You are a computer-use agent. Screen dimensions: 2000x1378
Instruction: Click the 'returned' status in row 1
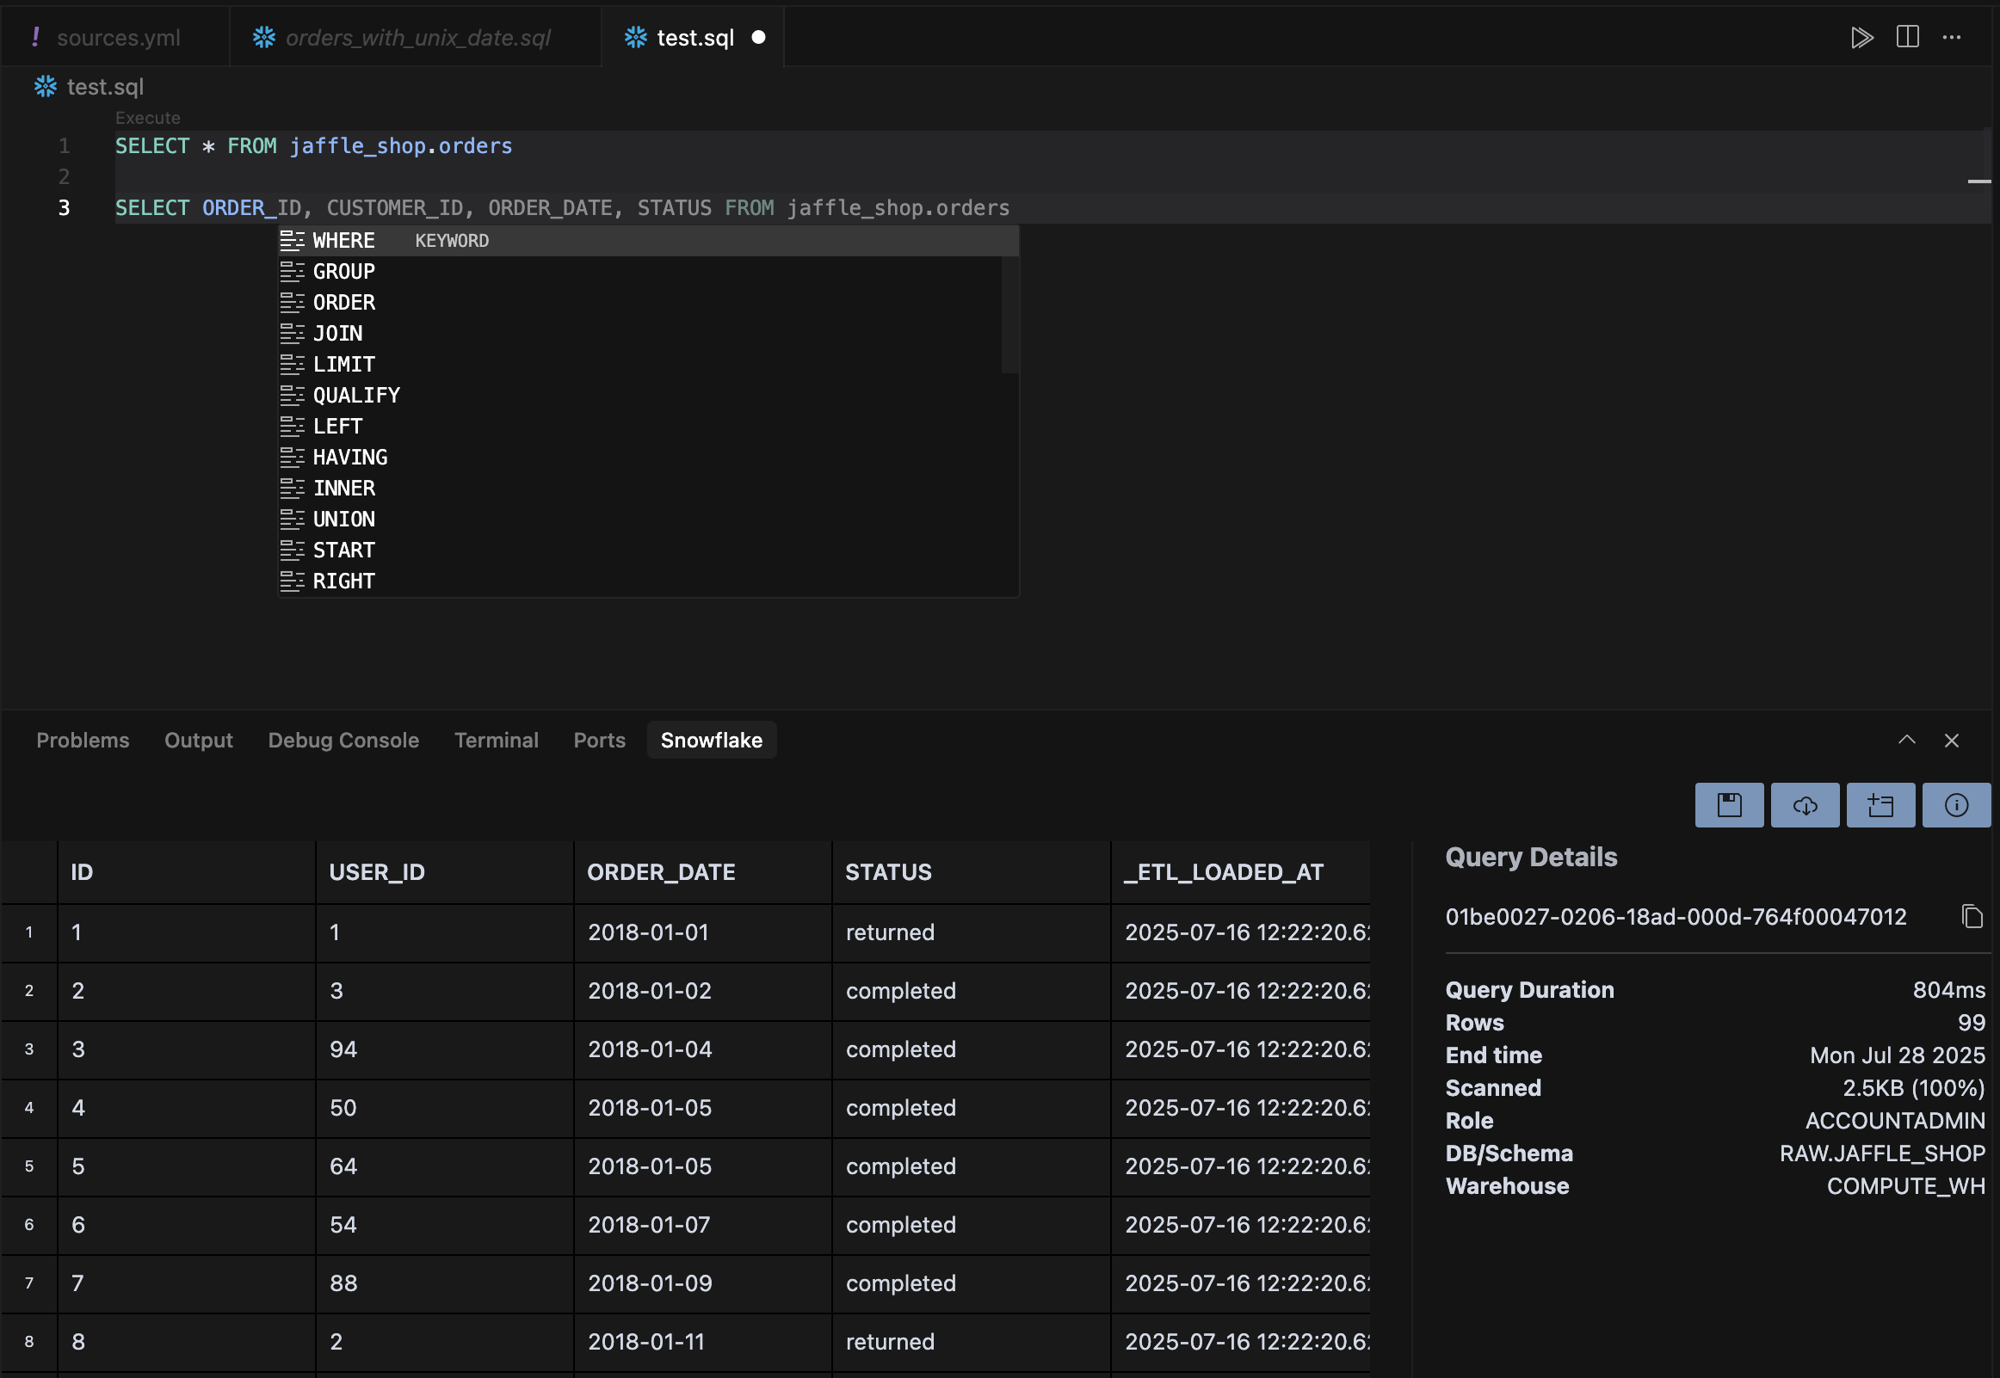(x=971, y=933)
